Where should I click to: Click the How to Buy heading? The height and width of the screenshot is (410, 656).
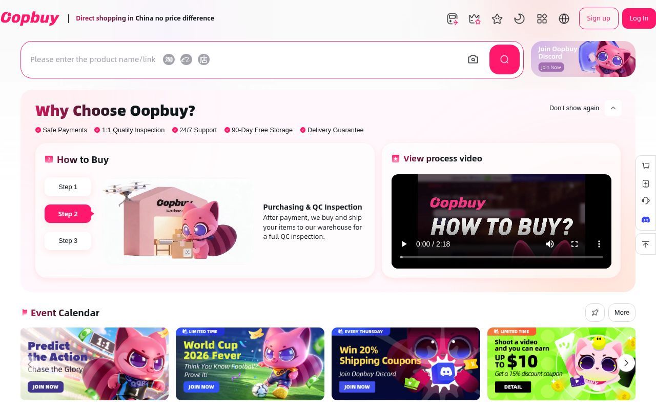tap(83, 160)
